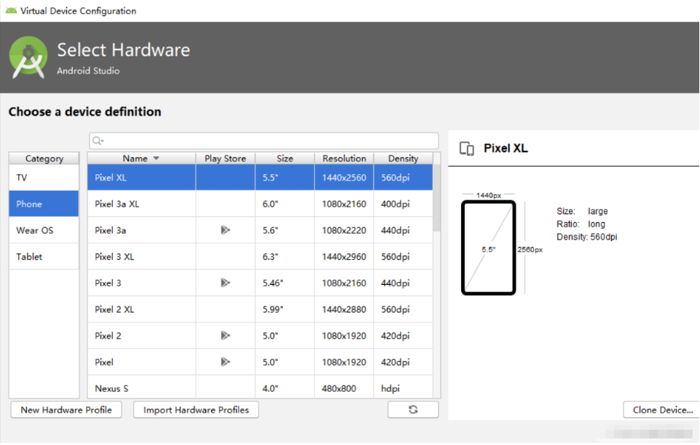Viewport: 700px width, 445px height.
Task: Click the Play Store icon in Pixel 2 row
Action: click(225, 336)
